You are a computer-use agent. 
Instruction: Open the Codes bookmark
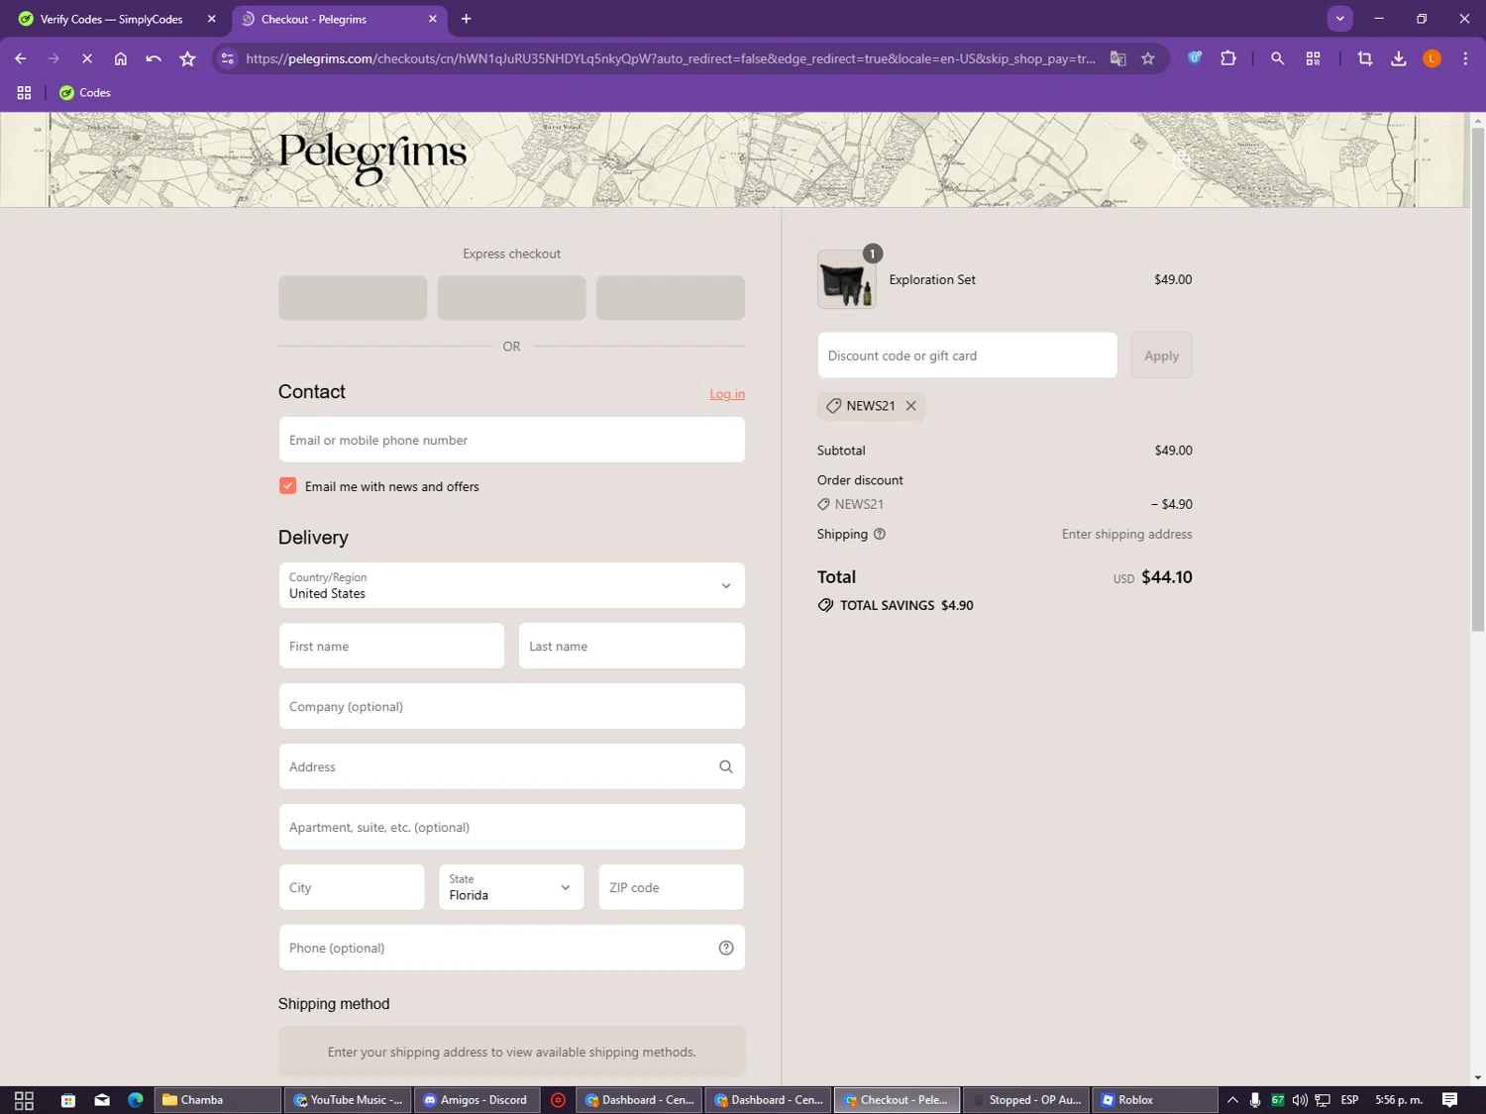84,92
